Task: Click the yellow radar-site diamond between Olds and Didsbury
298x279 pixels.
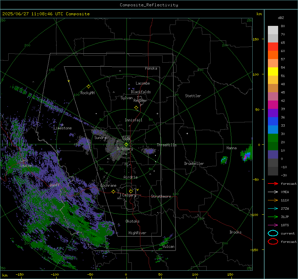Action: (x=126, y=145)
